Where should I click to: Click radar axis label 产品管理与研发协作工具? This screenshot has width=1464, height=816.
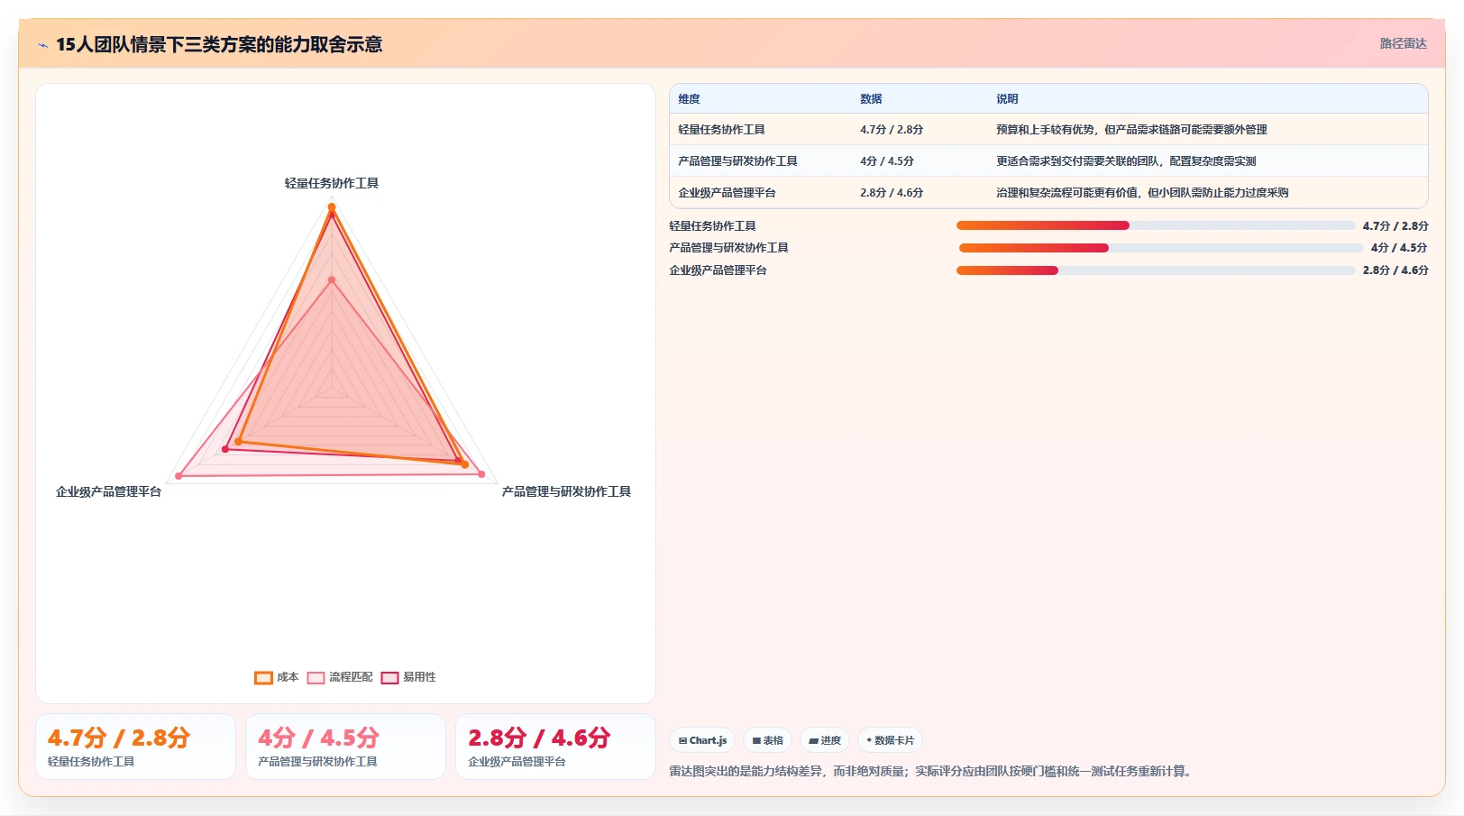coord(566,491)
